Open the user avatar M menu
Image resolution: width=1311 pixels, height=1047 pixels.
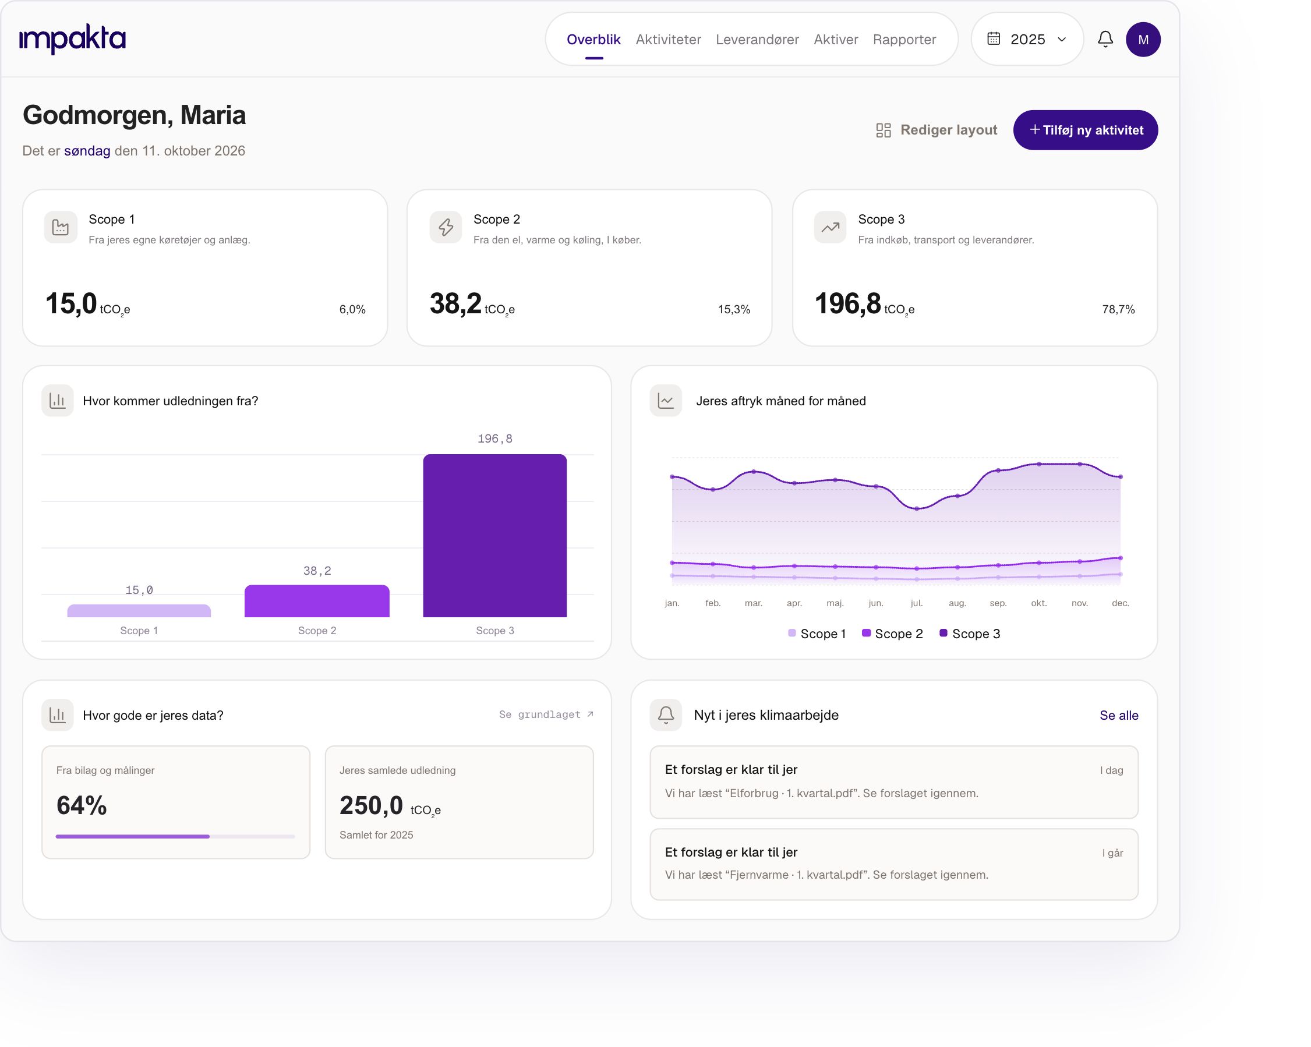[1143, 40]
